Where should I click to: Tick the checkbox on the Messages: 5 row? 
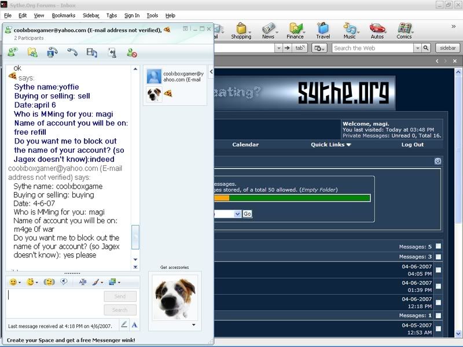(439, 246)
